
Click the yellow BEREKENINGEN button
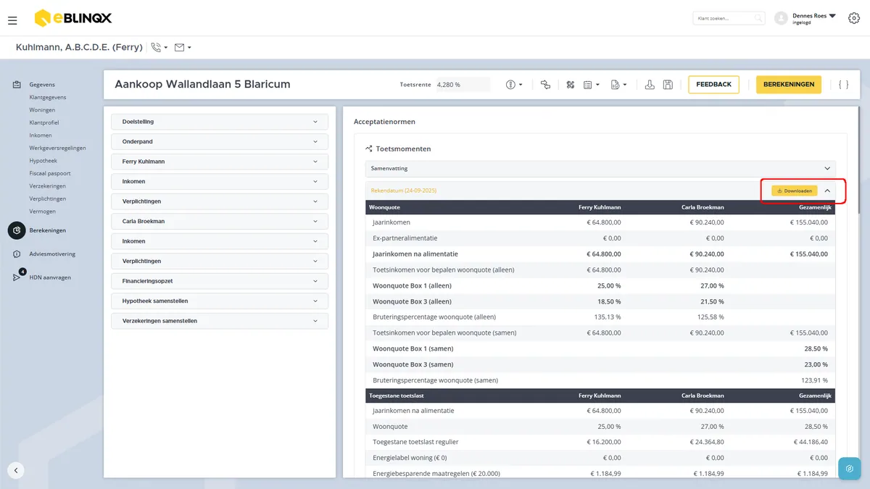pyautogui.click(x=789, y=85)
